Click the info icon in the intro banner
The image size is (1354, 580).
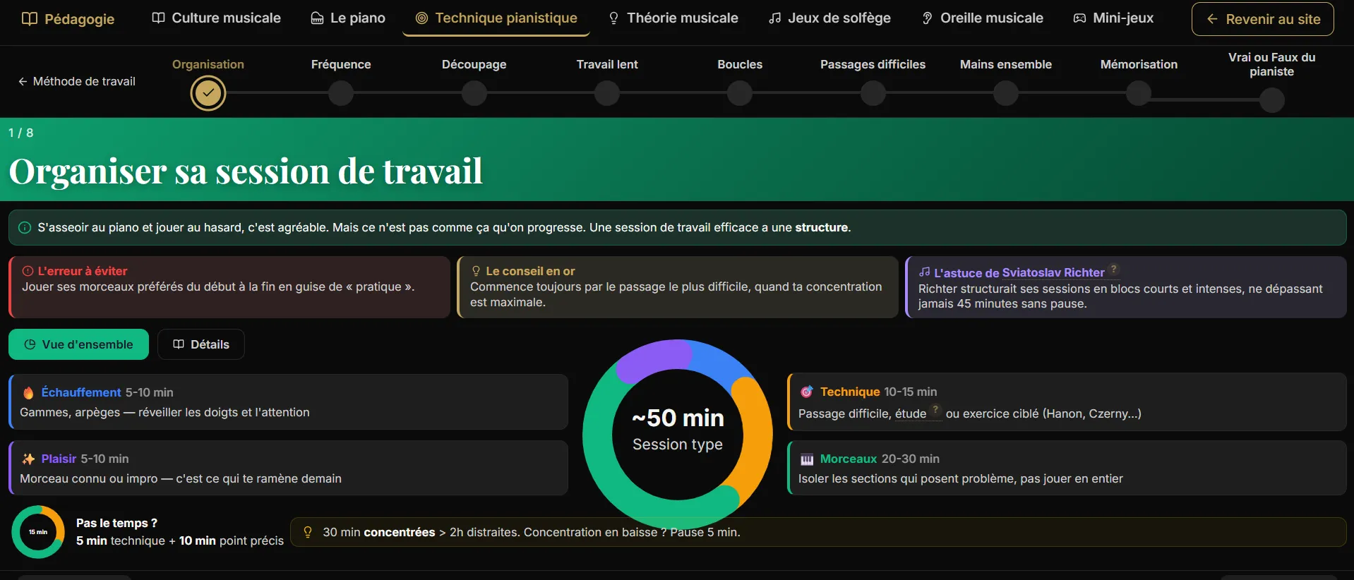[25, 227]
